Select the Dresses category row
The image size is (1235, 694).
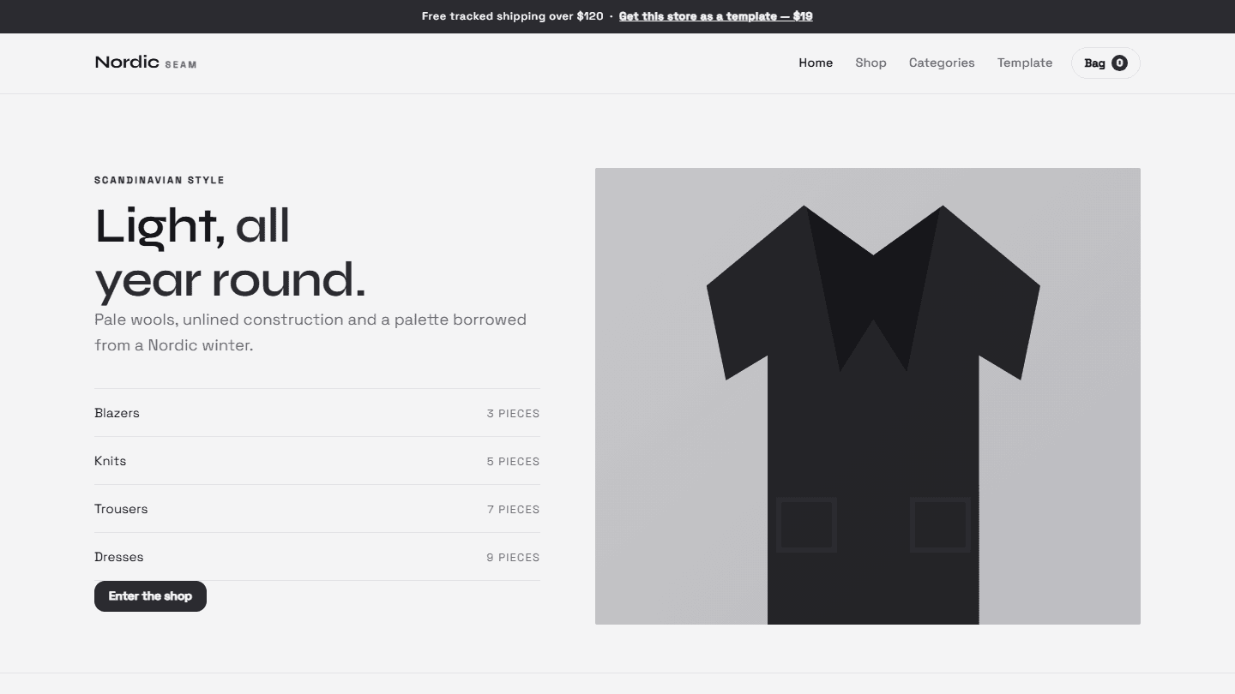[x=317, y=557]
